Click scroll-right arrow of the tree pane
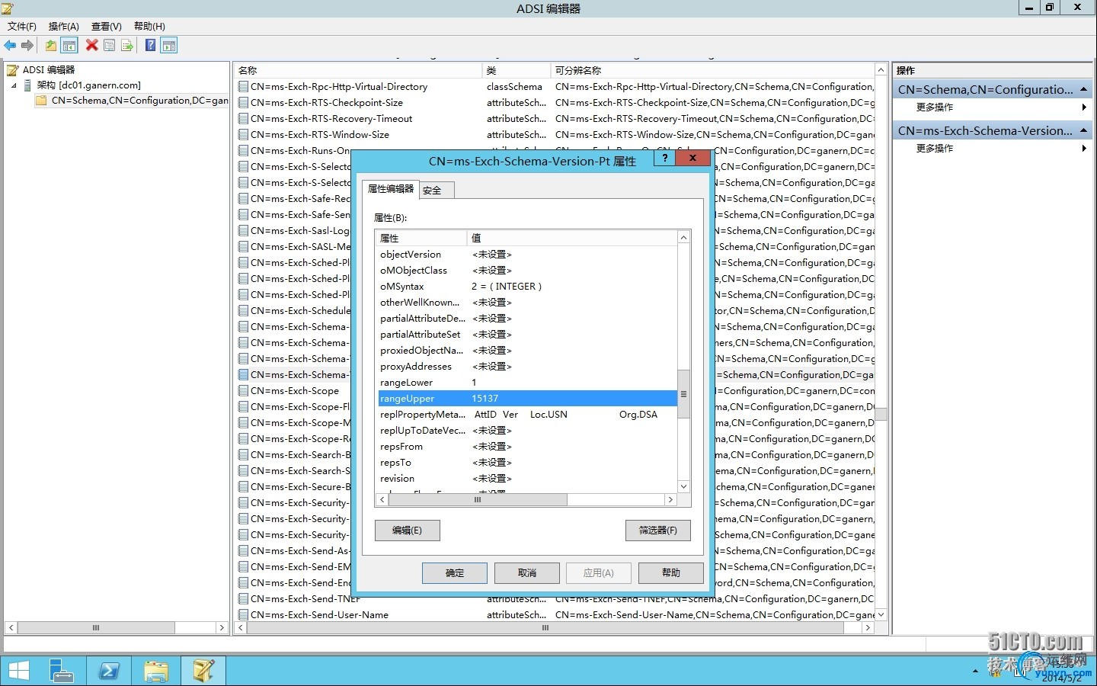This screenshot has width=1097, height=686. (222, 628)
